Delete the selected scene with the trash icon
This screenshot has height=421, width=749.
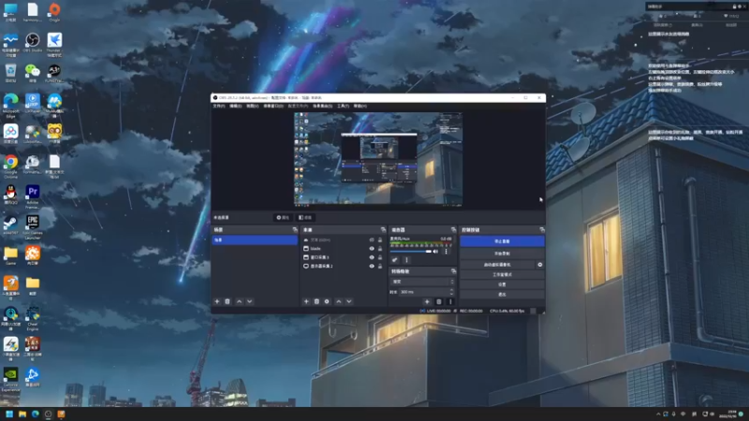pos(228,301)
